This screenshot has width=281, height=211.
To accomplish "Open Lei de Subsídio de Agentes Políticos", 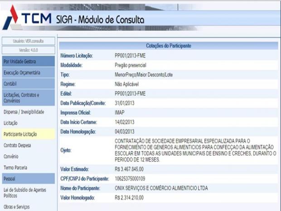I will click(25, 193).
